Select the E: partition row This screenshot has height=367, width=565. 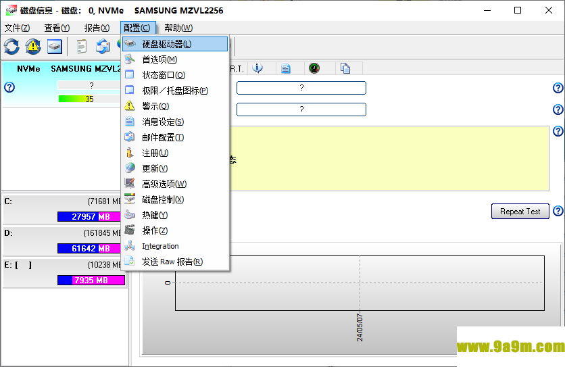pos(65,273)
